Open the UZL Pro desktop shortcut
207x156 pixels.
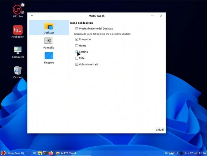17,10
